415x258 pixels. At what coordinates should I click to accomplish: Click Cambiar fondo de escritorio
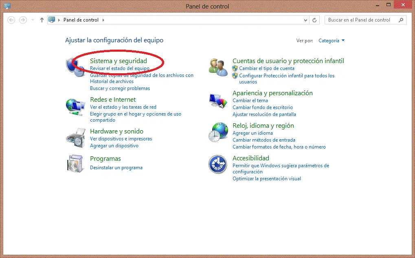(263, 107)
